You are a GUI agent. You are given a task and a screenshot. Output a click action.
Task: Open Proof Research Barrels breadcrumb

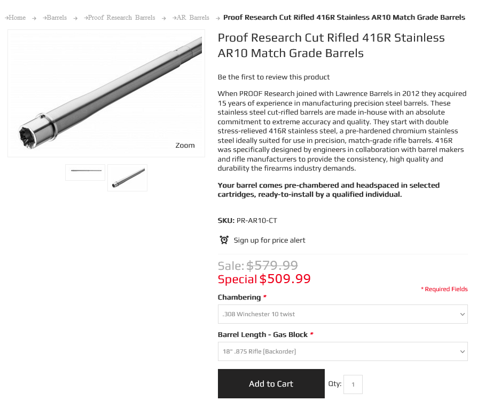[x=121, y=18]
